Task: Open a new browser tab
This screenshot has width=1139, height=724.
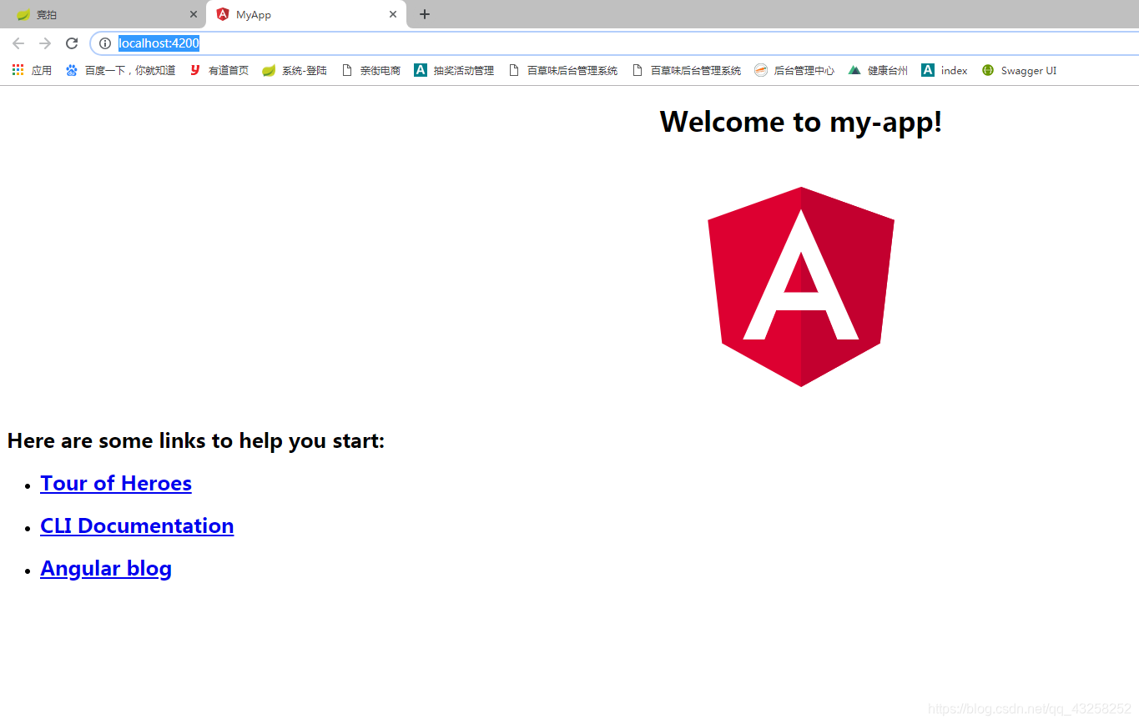Action: [425, 14]
